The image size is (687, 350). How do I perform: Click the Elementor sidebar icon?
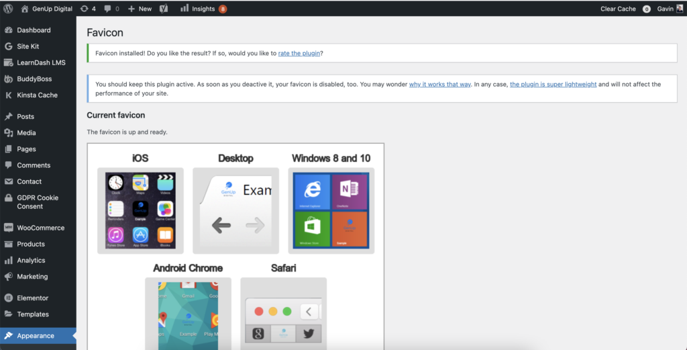[x=8, y=298]
